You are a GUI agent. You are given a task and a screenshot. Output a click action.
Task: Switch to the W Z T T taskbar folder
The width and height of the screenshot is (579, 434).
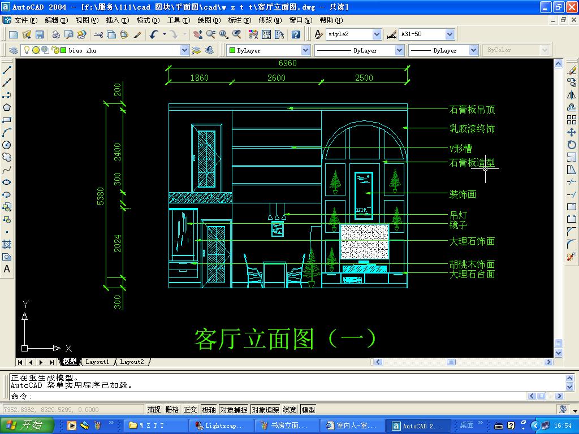tap(156, 426)
